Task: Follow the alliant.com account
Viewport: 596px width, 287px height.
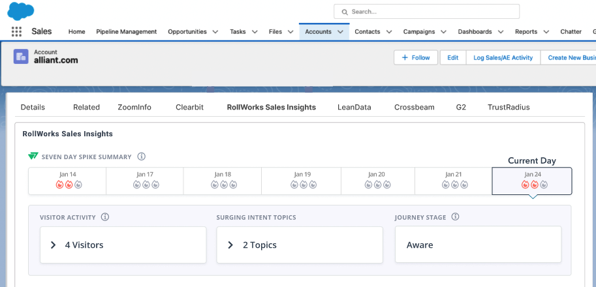Action: click(x=416, y=57)
